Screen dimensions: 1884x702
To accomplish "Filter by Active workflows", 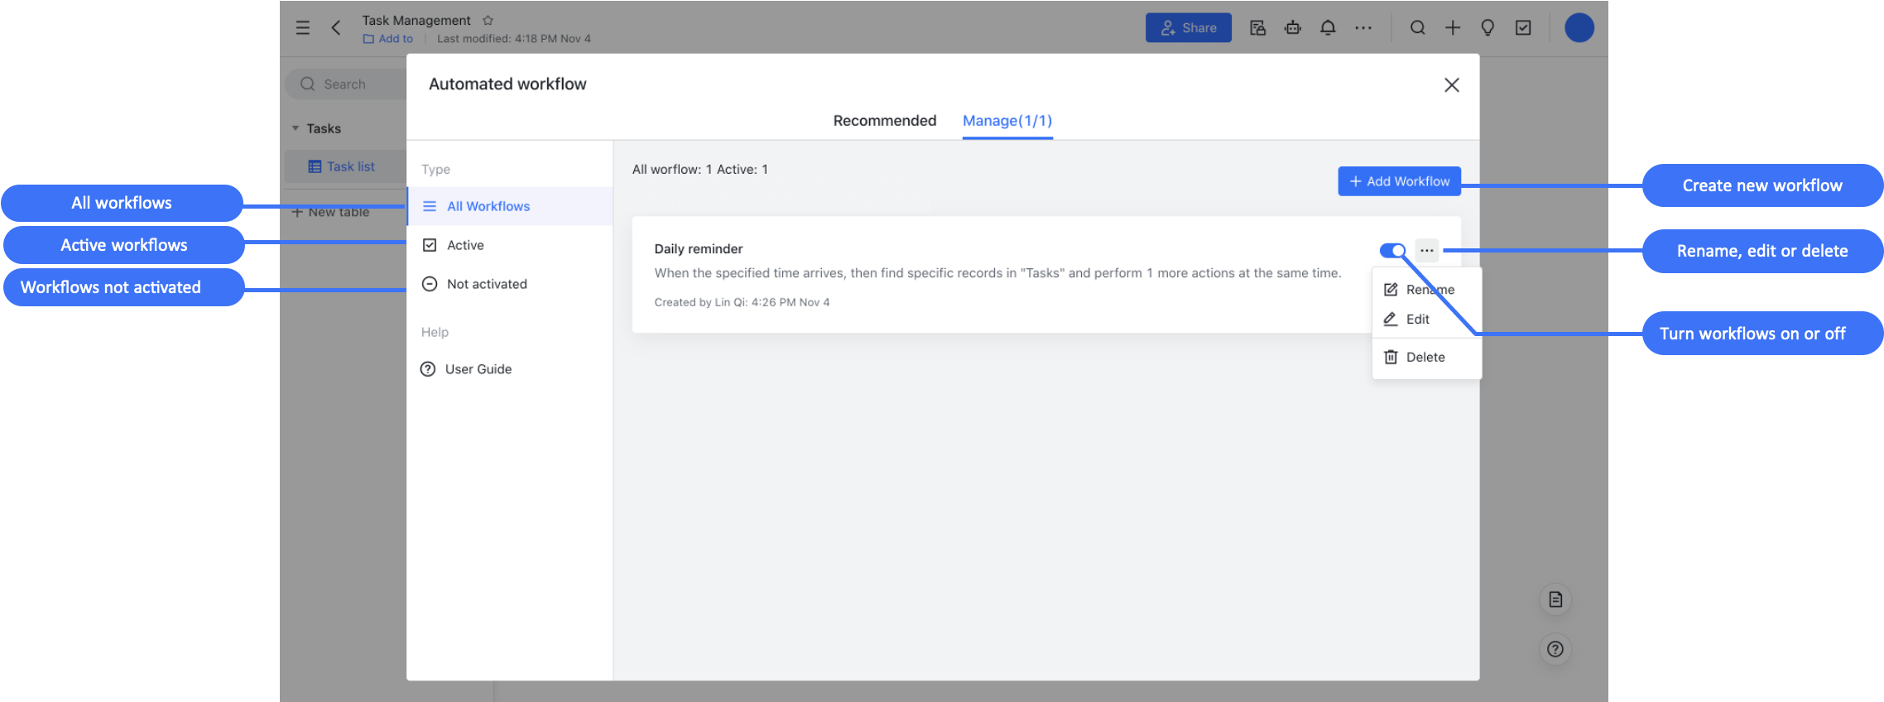I will 465,245.
